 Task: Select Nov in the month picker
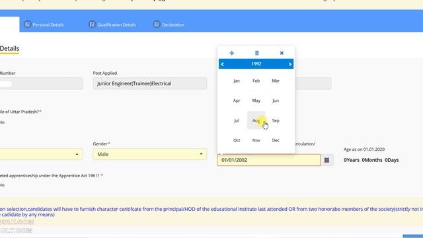click(256, 140)
